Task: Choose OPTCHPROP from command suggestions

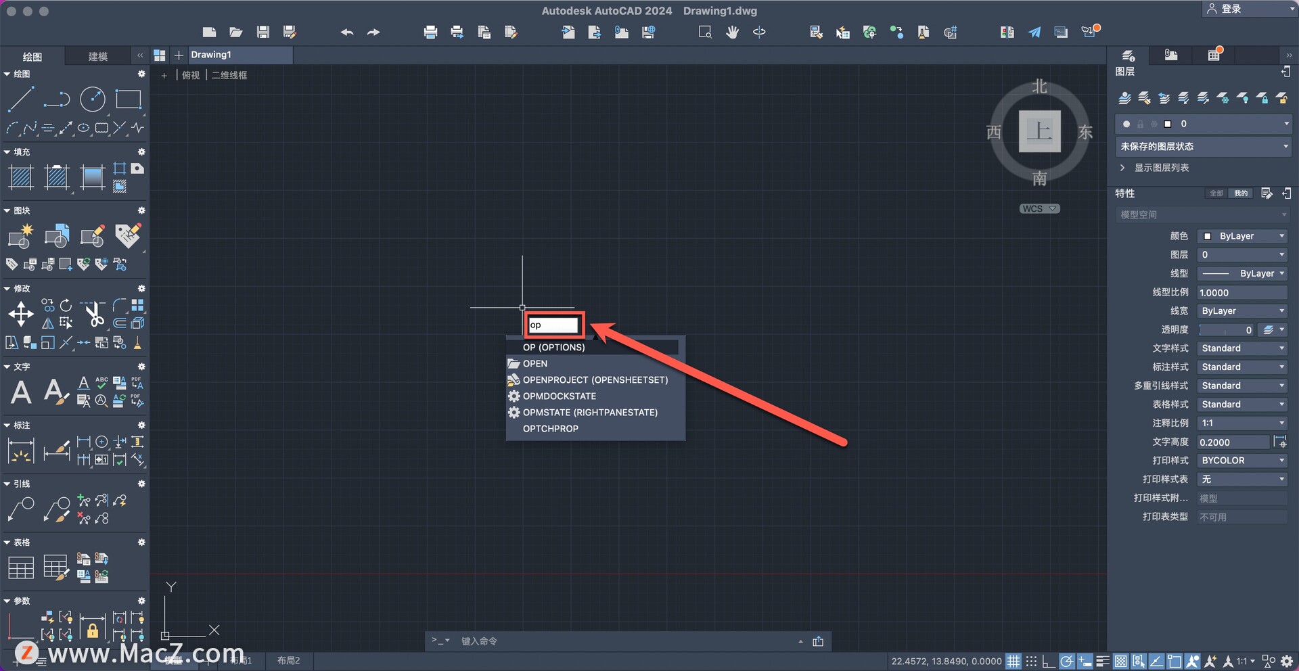Action: coord(595,428)
